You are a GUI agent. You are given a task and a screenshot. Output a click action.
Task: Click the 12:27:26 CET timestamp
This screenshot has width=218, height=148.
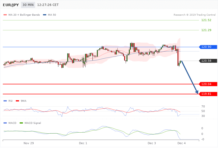48,5
